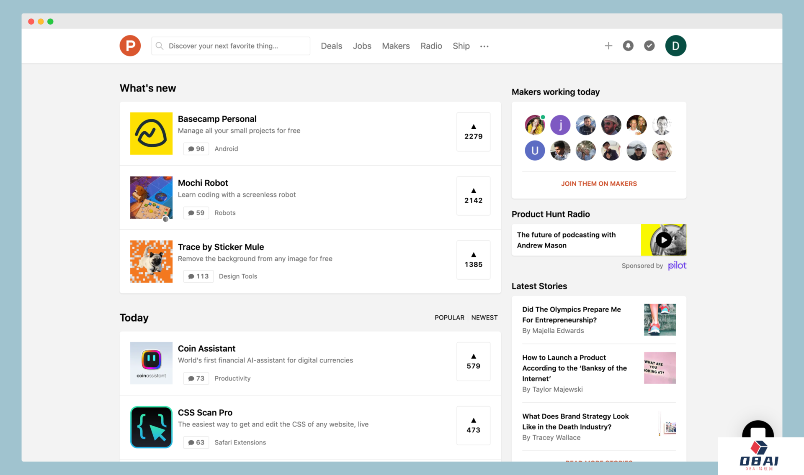Sort Today by Popular
This screenshot has height=475, width=804.
(x=449, y=317)
